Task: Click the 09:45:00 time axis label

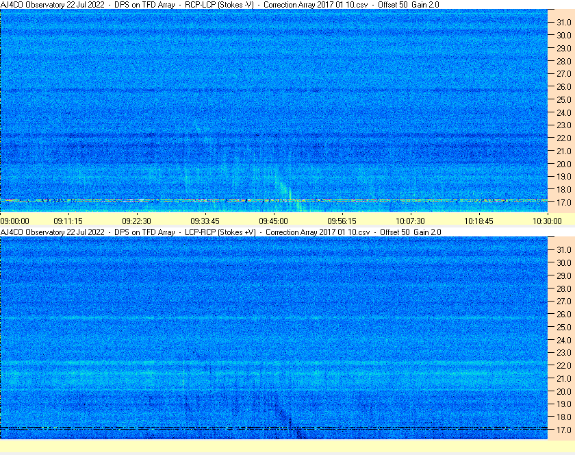Action: [274, 221]
